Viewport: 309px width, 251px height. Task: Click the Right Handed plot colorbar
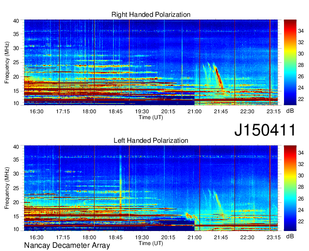(290, 62)
